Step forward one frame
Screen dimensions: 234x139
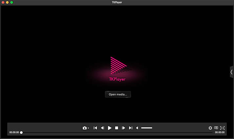pos(124,128)
